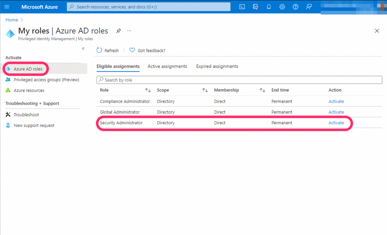
Task: Open the portal hamburger menu
Action: tap(7, 7)
